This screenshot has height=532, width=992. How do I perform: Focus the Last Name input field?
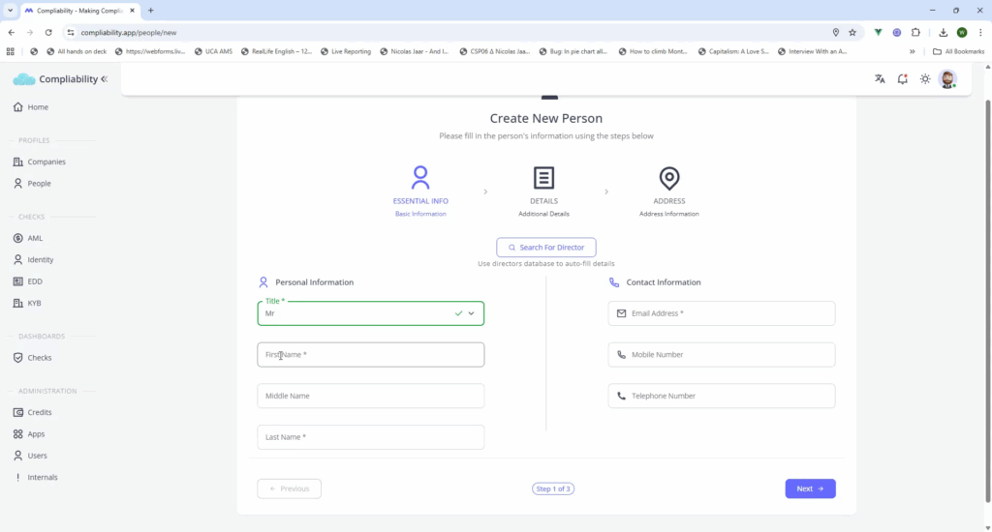point(370,437)
